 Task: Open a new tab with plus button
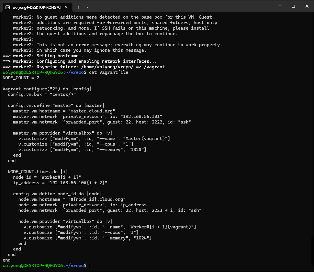click(78, 7)
